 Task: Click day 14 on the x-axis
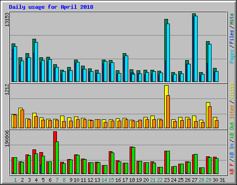coord(104,180)
